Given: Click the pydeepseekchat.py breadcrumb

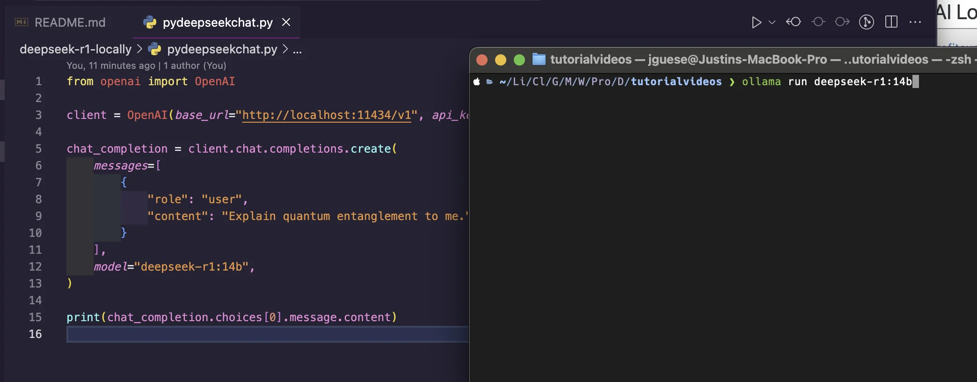Looking at the screenshot, I should click(222, 49).
